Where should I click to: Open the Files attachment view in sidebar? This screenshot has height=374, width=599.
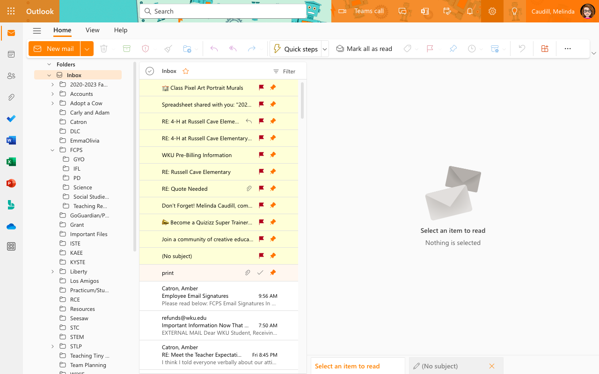pos(11,97)
